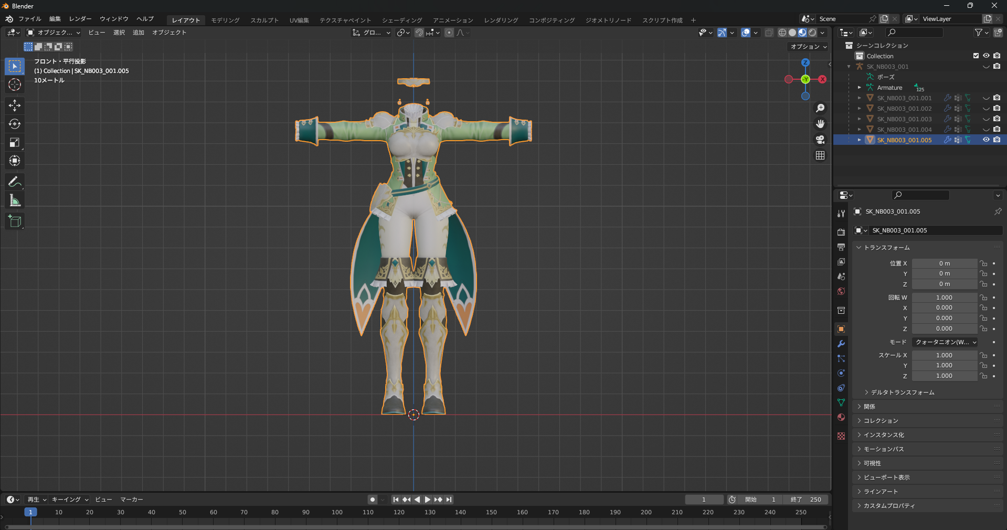This screenshot has width=1007, height=530.
Task: Open the Tool properties tab
Action: pyautogui.click(x=841, y=214)
